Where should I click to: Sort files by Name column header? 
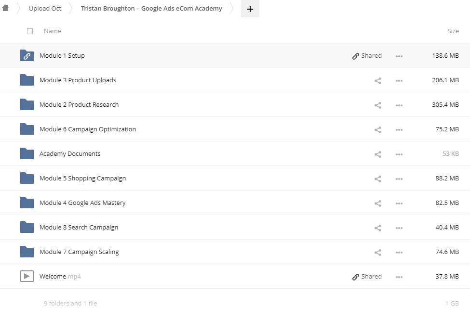tap(53, 31)
